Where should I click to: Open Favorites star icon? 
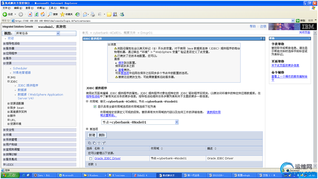pyautogui.click(x=62, y=14)
